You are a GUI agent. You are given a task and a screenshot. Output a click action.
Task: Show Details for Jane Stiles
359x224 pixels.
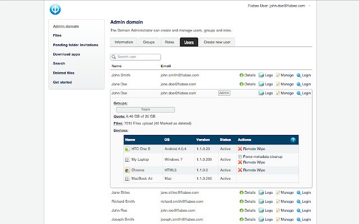pyautogui.click(x=247, y=193)
